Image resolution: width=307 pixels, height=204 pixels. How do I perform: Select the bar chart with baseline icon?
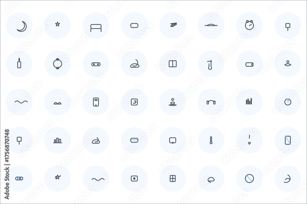58,140
